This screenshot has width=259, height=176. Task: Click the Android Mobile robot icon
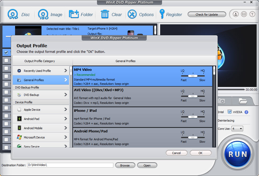click(x=19, y=128)
